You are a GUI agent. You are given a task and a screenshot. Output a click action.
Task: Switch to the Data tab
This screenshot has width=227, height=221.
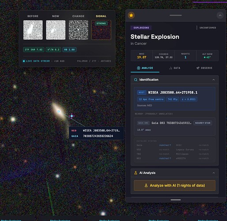tap(174, 68)
